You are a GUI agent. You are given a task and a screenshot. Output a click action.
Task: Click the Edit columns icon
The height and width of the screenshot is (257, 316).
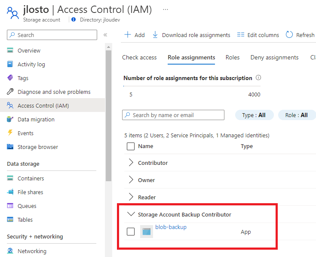coord(241,35)
